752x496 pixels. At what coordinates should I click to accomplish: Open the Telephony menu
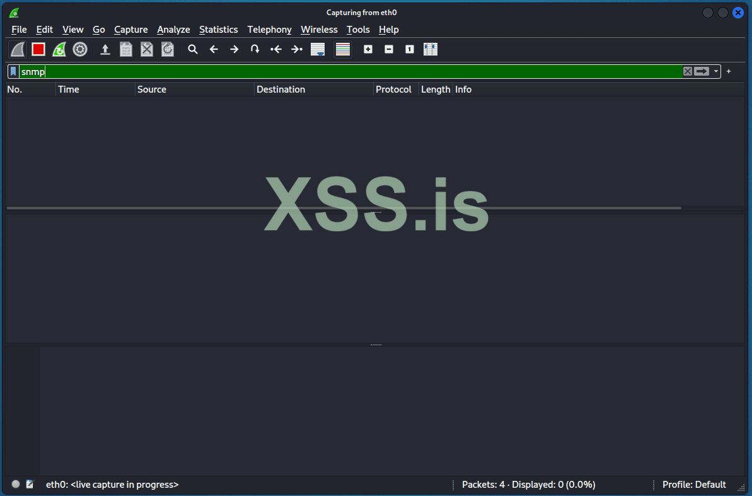(x=269, y=30)
